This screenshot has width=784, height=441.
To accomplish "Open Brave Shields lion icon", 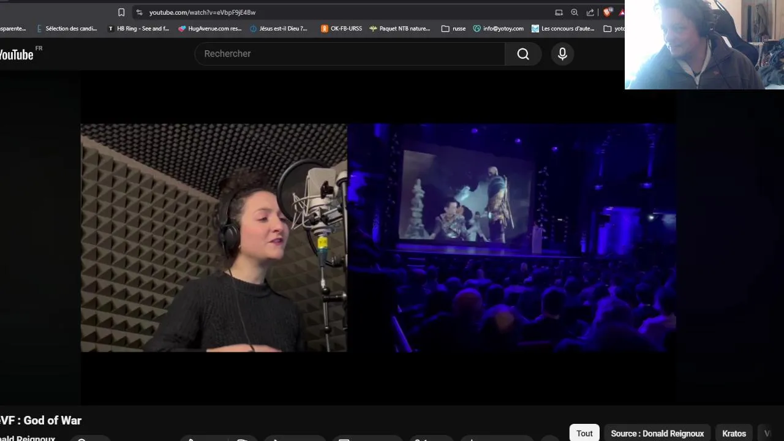I will (x=608, y=12).
